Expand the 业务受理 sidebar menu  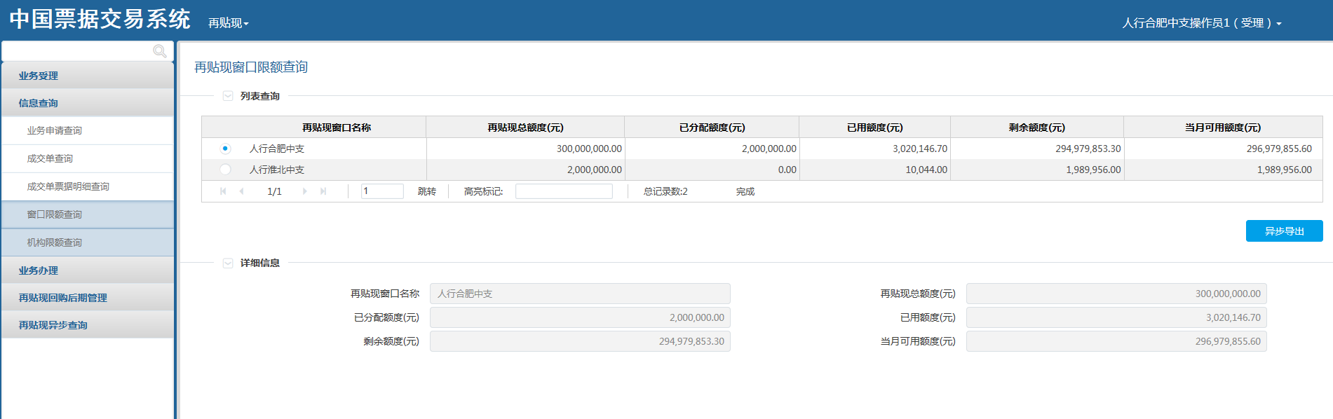coord(39,76)
